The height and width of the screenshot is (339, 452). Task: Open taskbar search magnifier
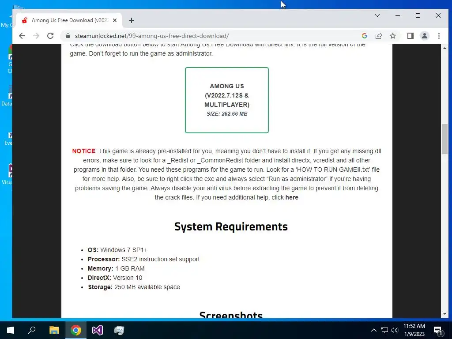point(32,330)
